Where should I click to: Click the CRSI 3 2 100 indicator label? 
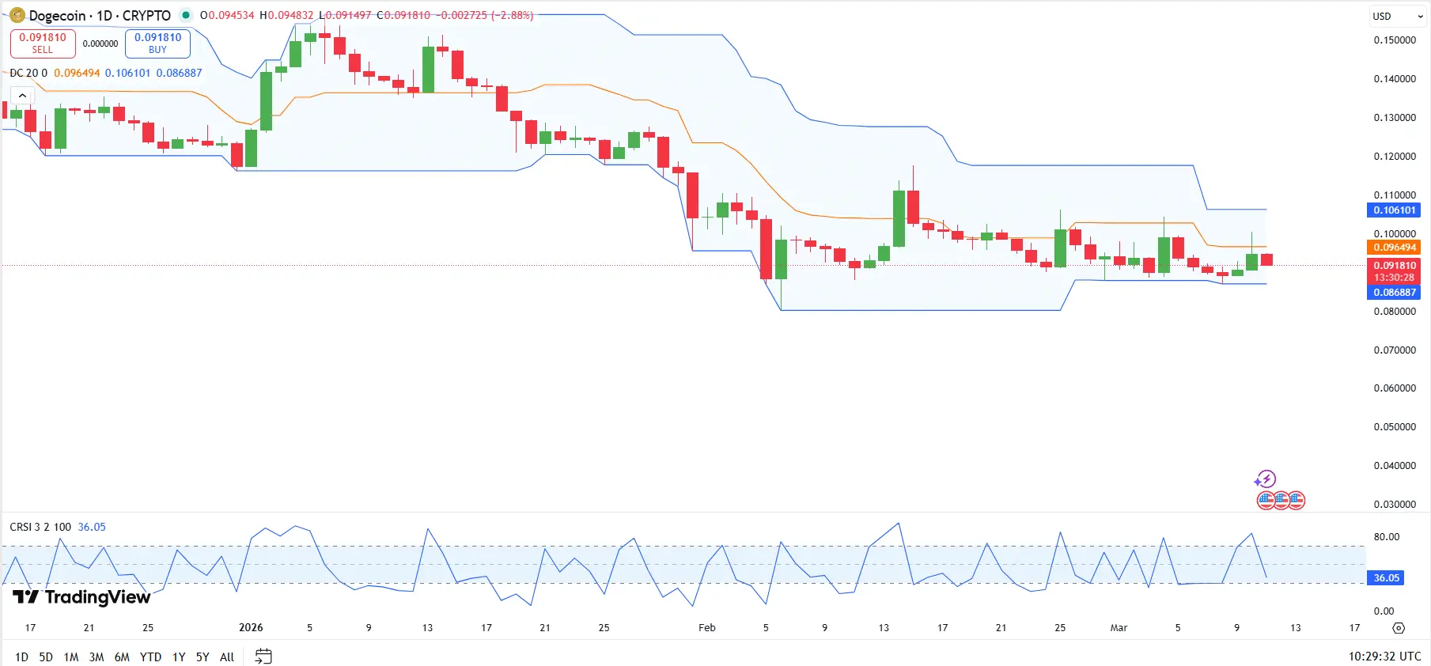[40, 527]
